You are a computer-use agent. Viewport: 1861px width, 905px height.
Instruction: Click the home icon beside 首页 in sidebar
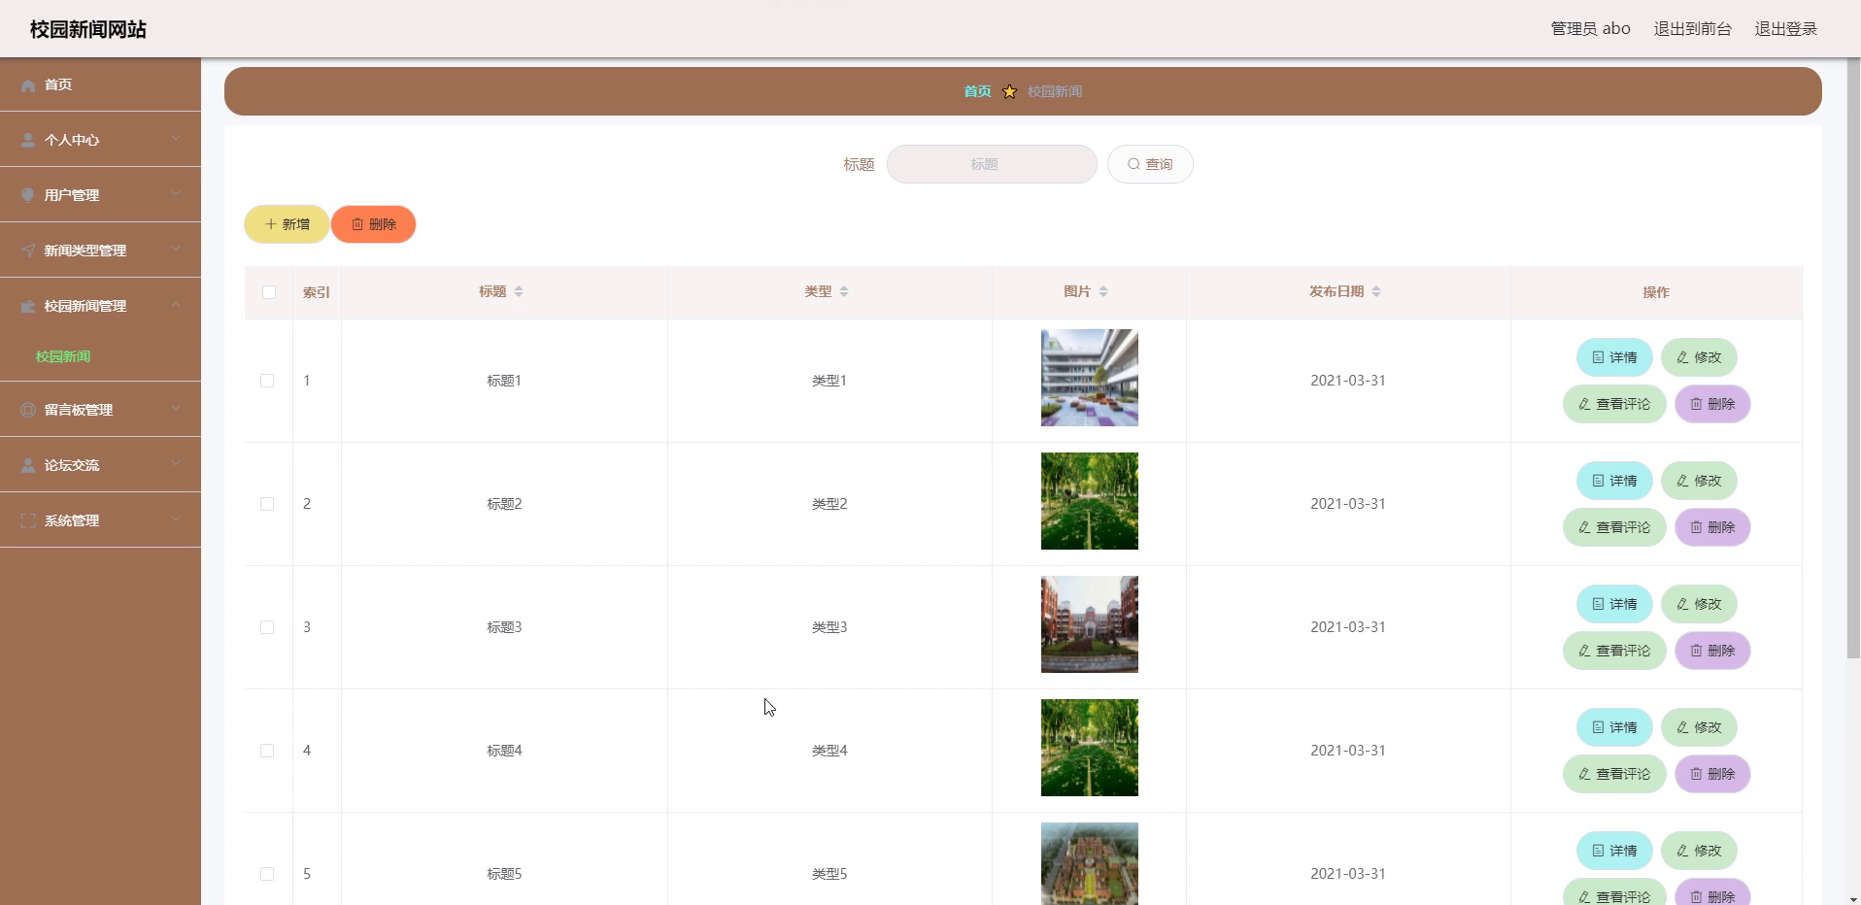[28, 85]
